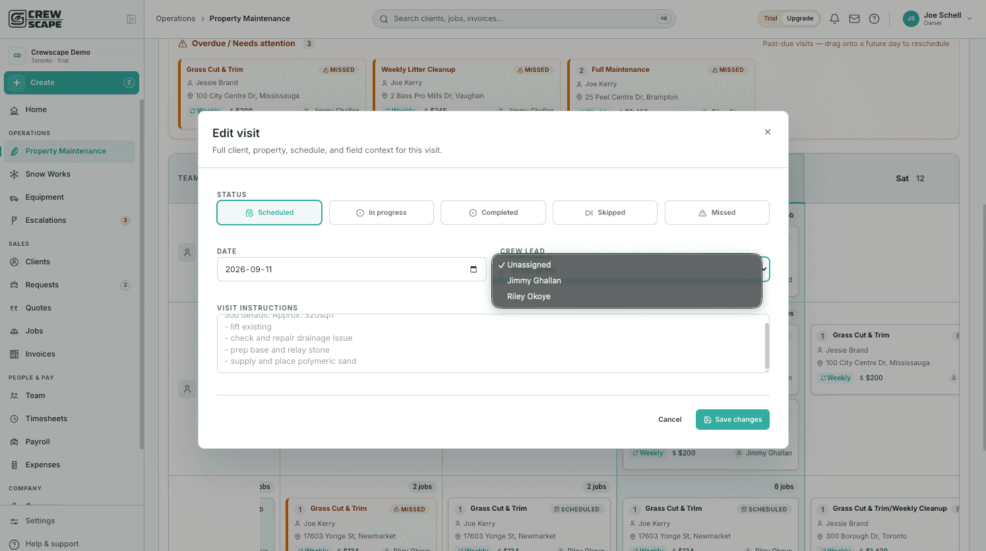Screen dimensions: 986x551
Task: Set status to Completed
Action: tap(493, 212)
